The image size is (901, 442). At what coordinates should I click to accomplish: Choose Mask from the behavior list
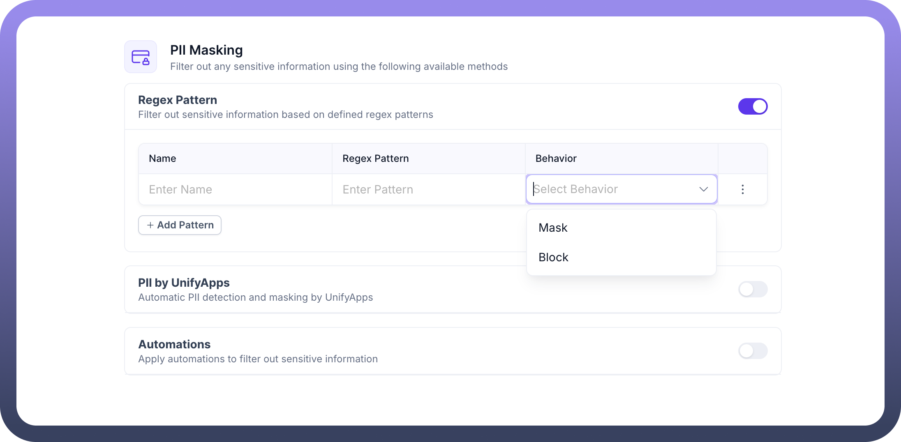pos(553,228)
